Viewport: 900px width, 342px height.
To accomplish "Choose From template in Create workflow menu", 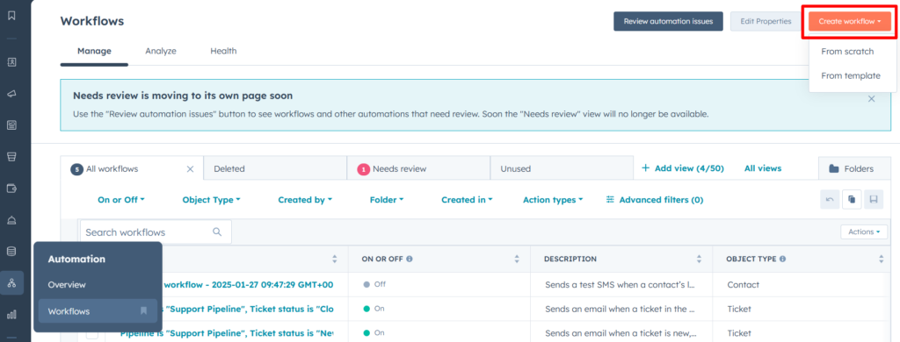I will point(851,75).
